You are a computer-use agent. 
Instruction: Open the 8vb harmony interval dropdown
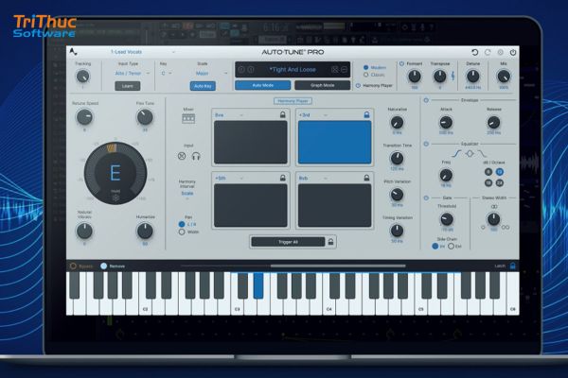coord(313,178)
